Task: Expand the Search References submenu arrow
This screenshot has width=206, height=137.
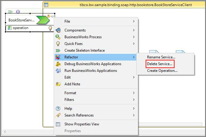Action: point(134,115)
